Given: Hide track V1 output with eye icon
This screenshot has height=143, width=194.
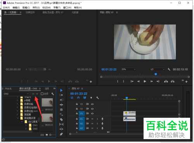Looking at the screenshot, I should 92,113.
